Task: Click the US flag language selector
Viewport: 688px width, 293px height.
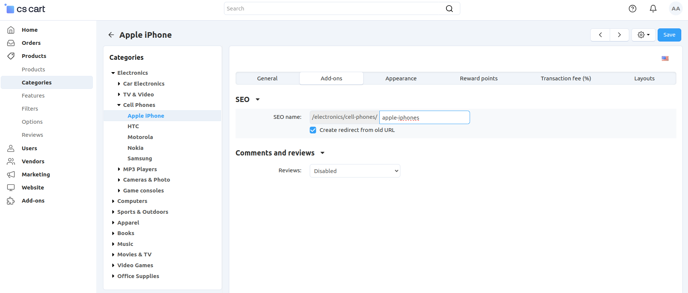Action: pos(665,58)
